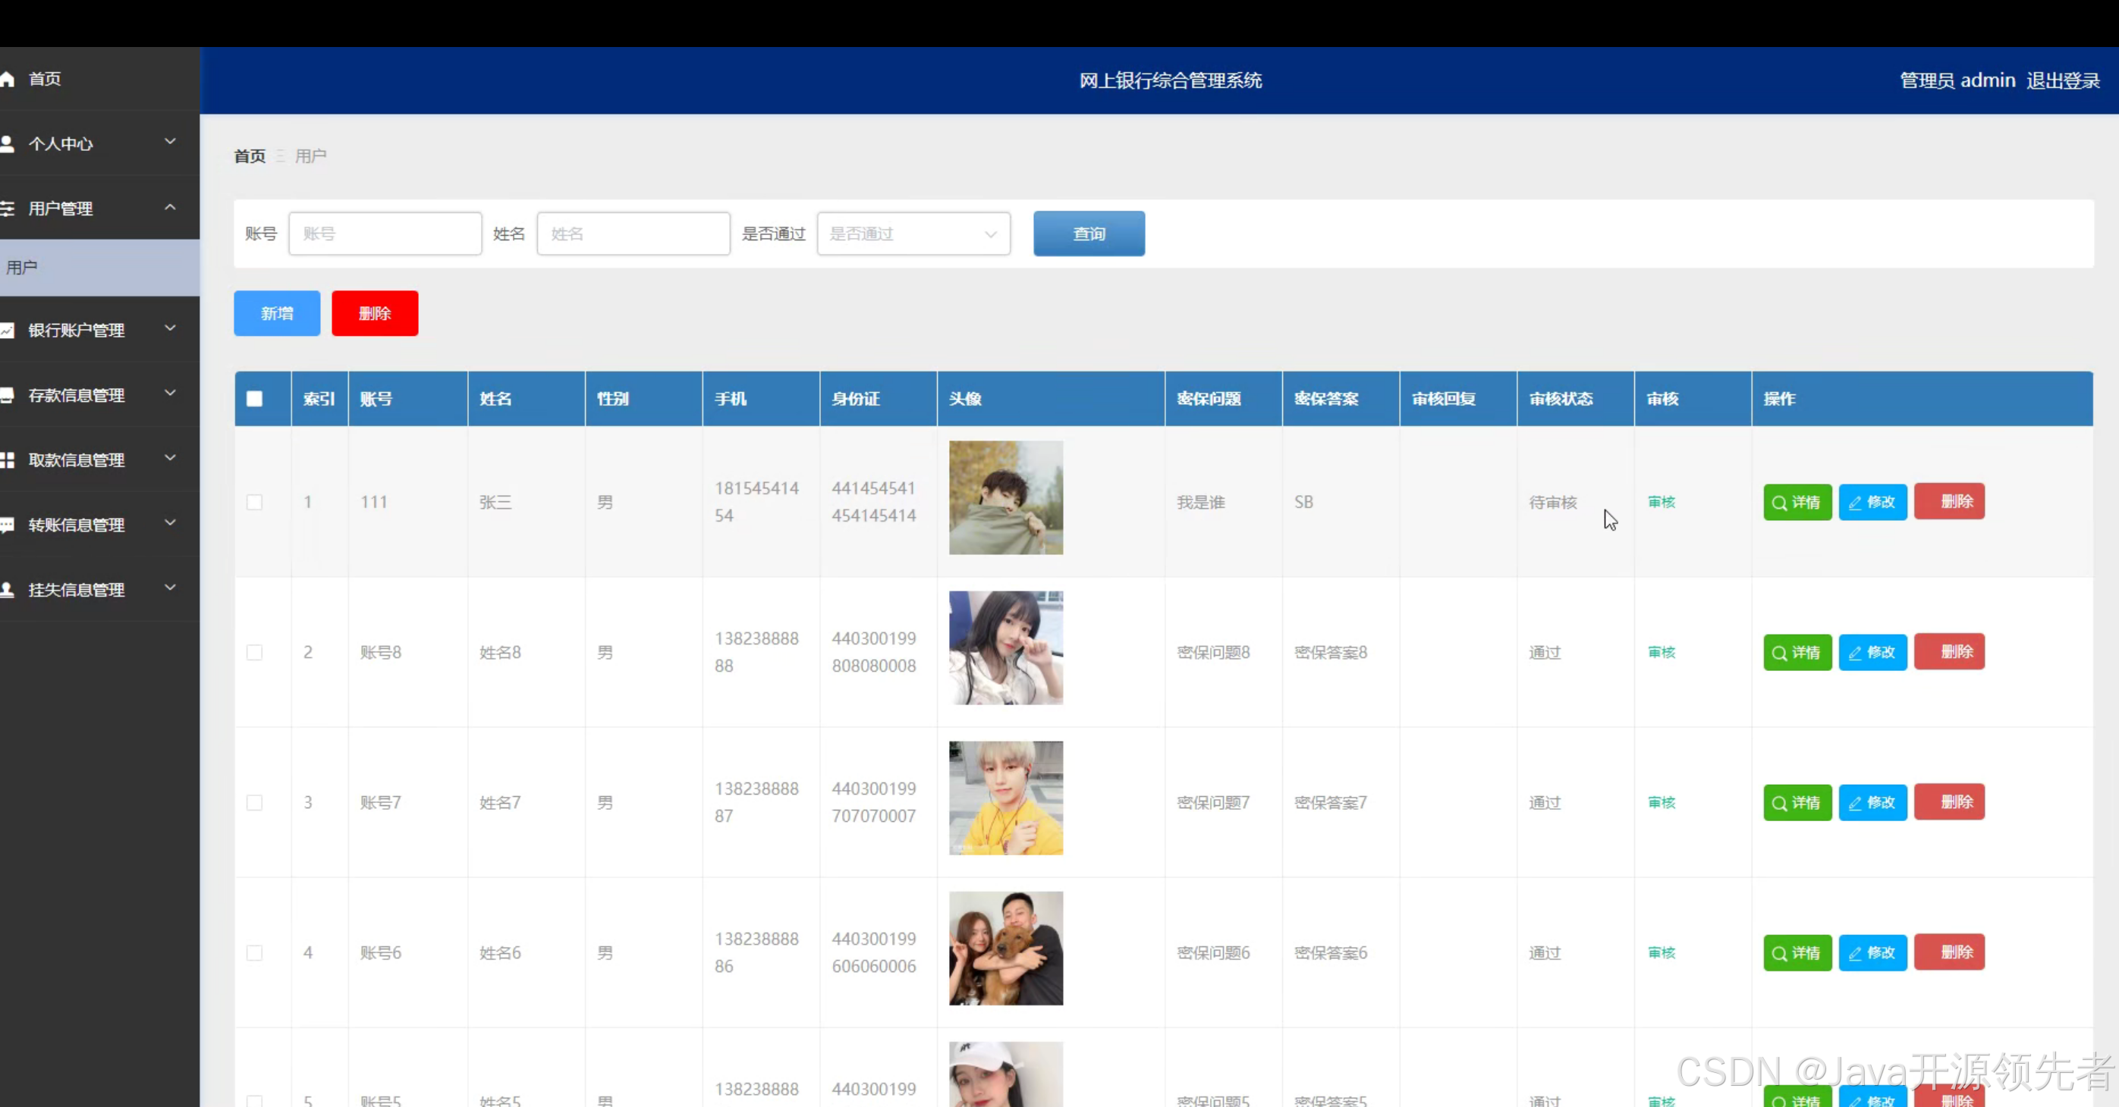Click the user icon beside 挂失信息管理
Viewport: 2119px width, 1107px height.
click(x=8, y=590)
